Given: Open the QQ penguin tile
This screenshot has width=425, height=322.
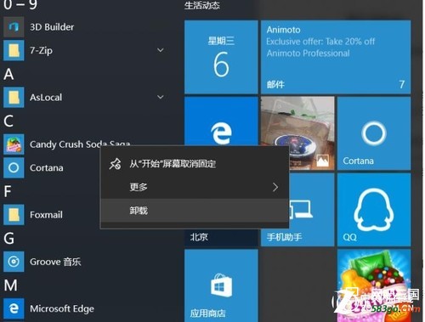Looking at the screenshot, I should (x=374, y=210).
